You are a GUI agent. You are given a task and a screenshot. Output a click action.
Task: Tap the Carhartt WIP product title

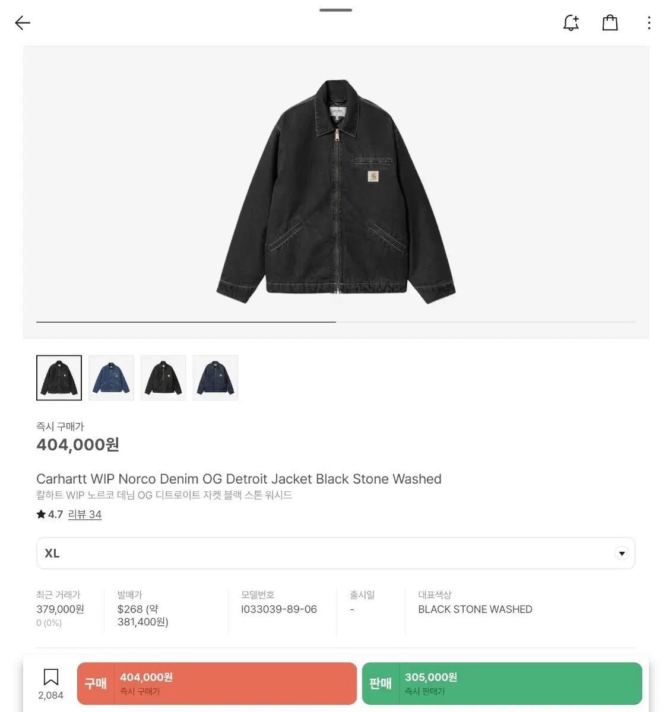(239, 479)
